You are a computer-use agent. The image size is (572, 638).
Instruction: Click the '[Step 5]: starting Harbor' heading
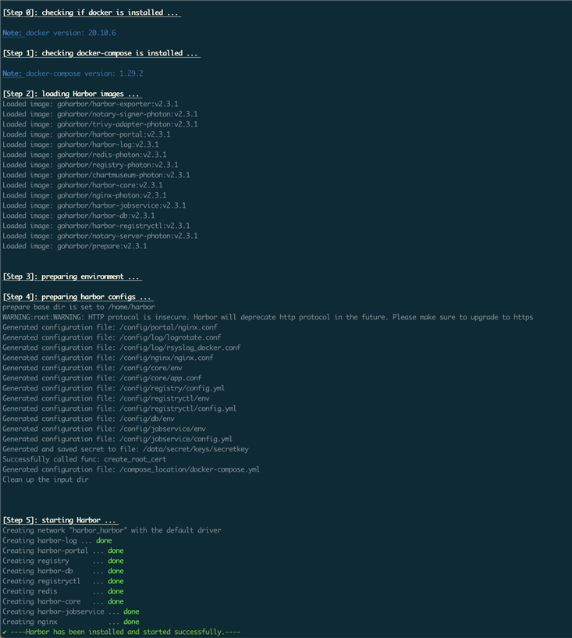click(60, 520)
